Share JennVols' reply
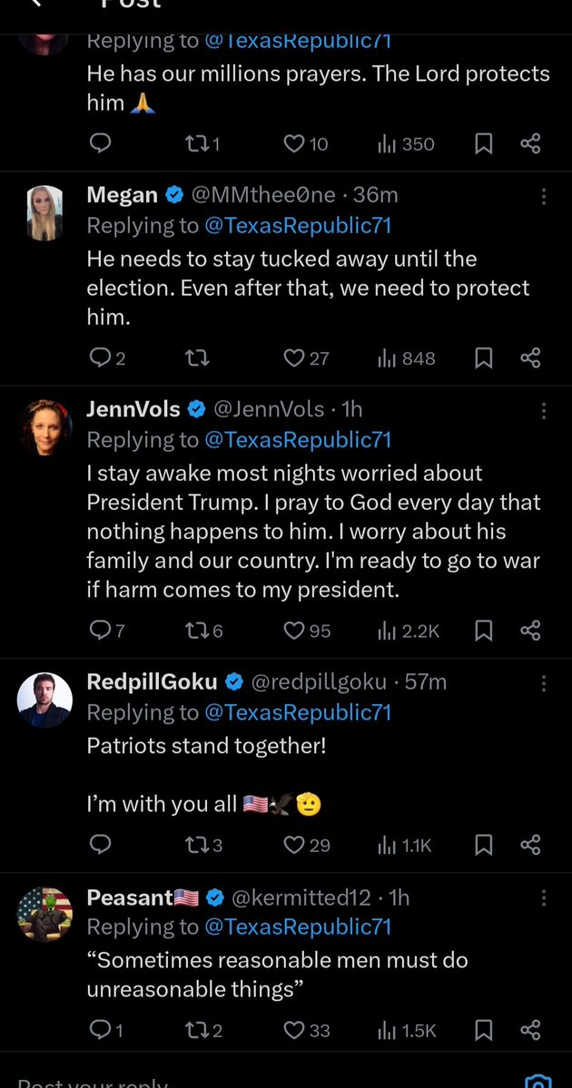This screenshot has height=1088, width=572. pos(531,631)
